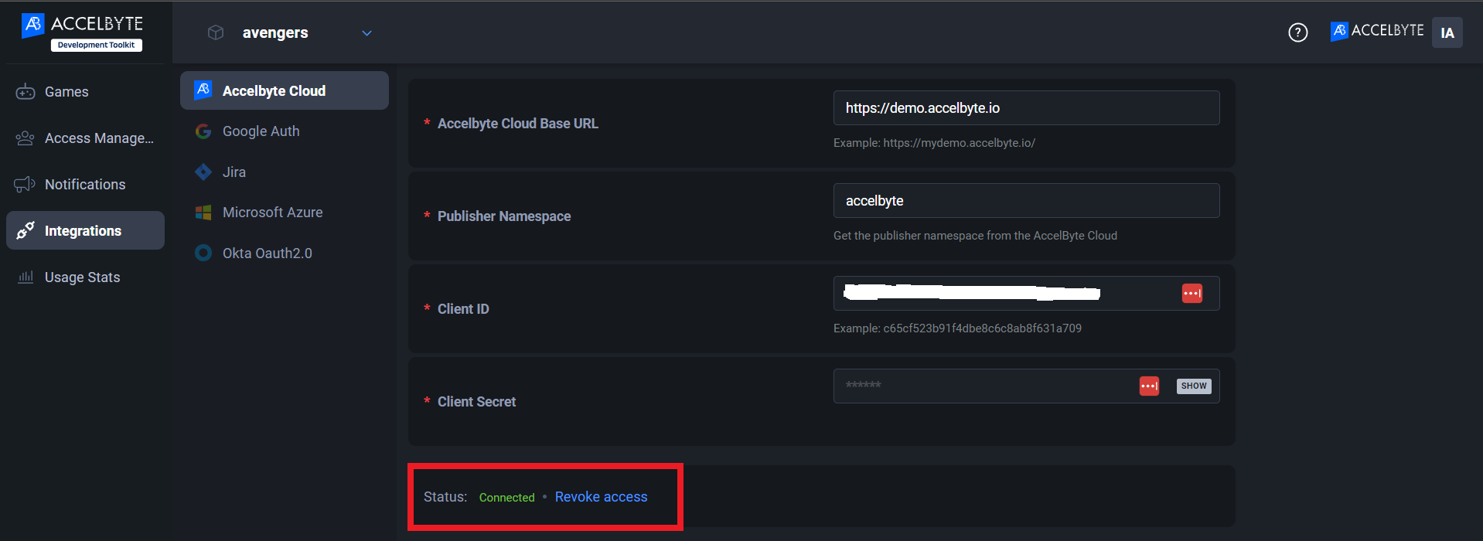Open Usage Stats in the sidebar
Screen dimensions: 1483x541
tap(85, 277)
